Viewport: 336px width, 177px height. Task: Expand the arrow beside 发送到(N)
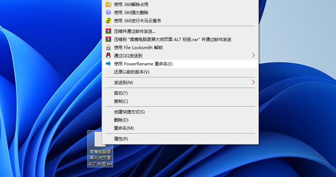(253, 82)
